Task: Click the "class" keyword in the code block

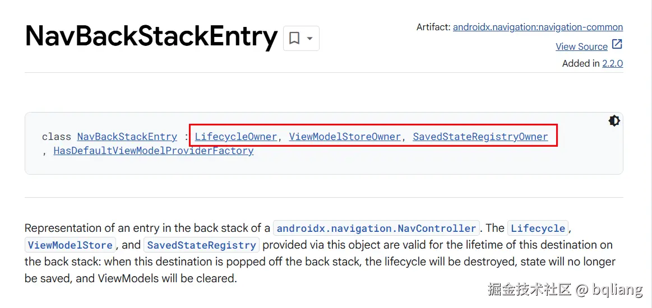Action: tap(57, 137)
